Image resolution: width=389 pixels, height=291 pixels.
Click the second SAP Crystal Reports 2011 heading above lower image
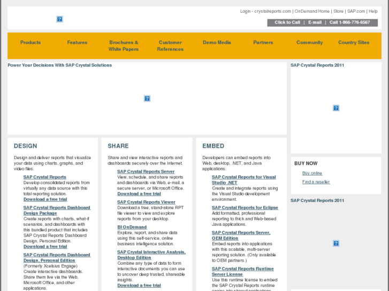[317, 200]
